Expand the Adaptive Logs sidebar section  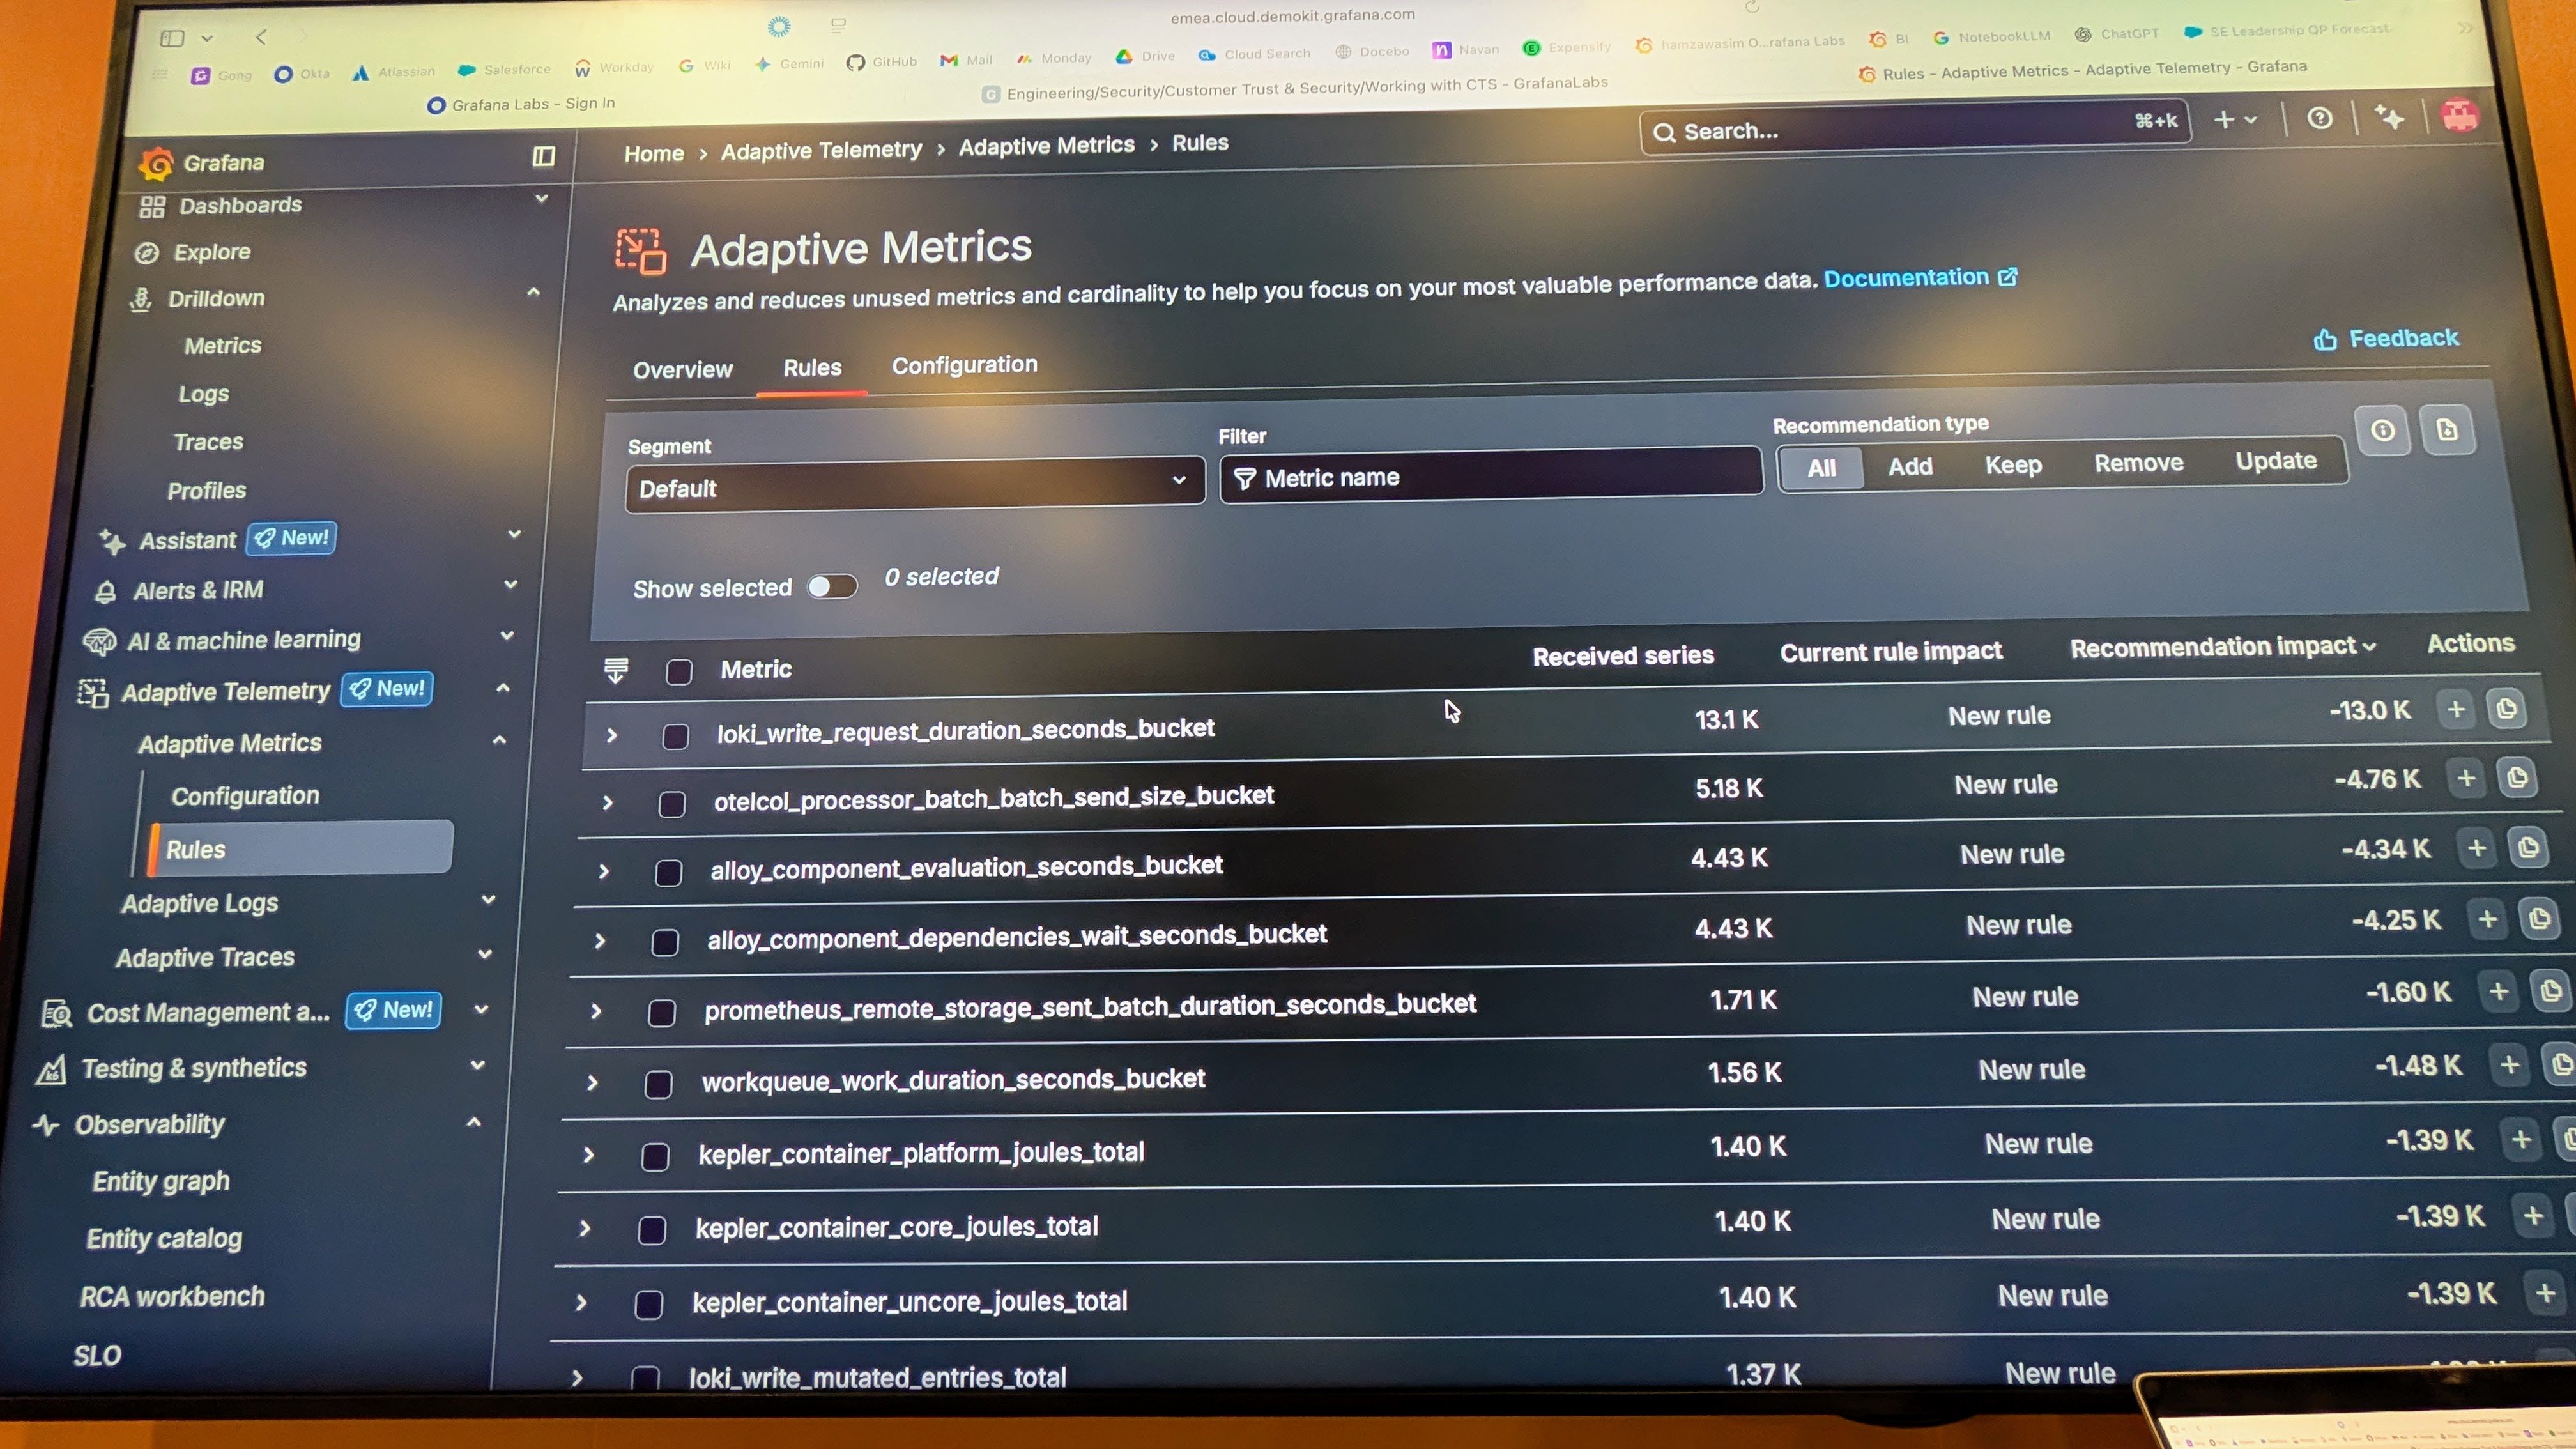488,899
